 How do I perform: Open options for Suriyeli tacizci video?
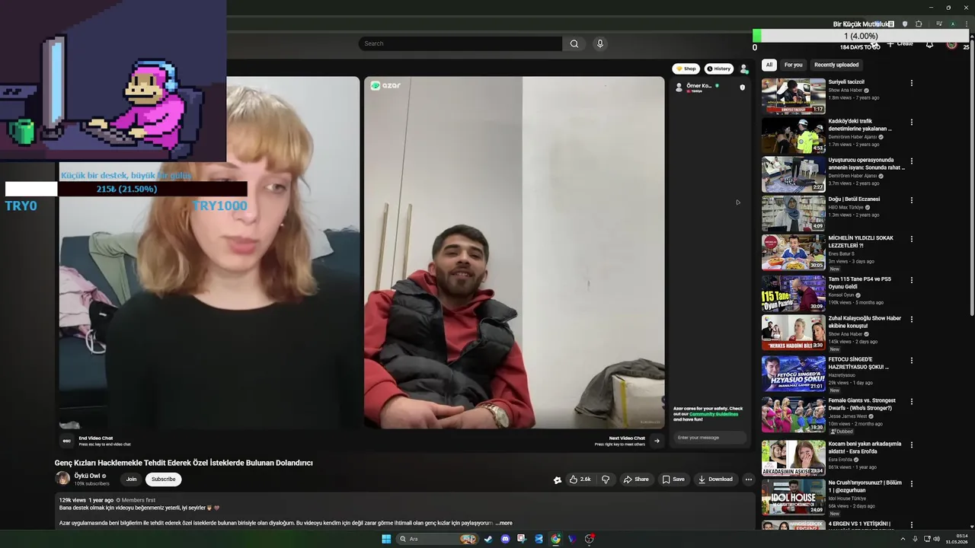point(911,83)
